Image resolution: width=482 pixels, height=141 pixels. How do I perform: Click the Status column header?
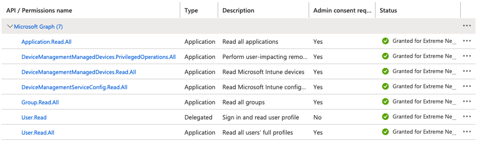[388, 10]
